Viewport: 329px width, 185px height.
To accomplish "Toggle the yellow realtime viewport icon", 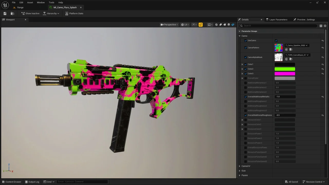I will click(200, 25).
